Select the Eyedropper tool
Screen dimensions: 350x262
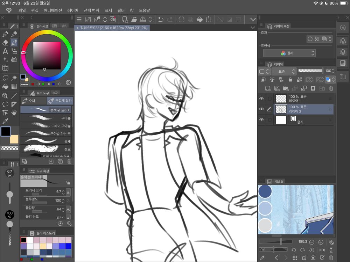point(5,121)
